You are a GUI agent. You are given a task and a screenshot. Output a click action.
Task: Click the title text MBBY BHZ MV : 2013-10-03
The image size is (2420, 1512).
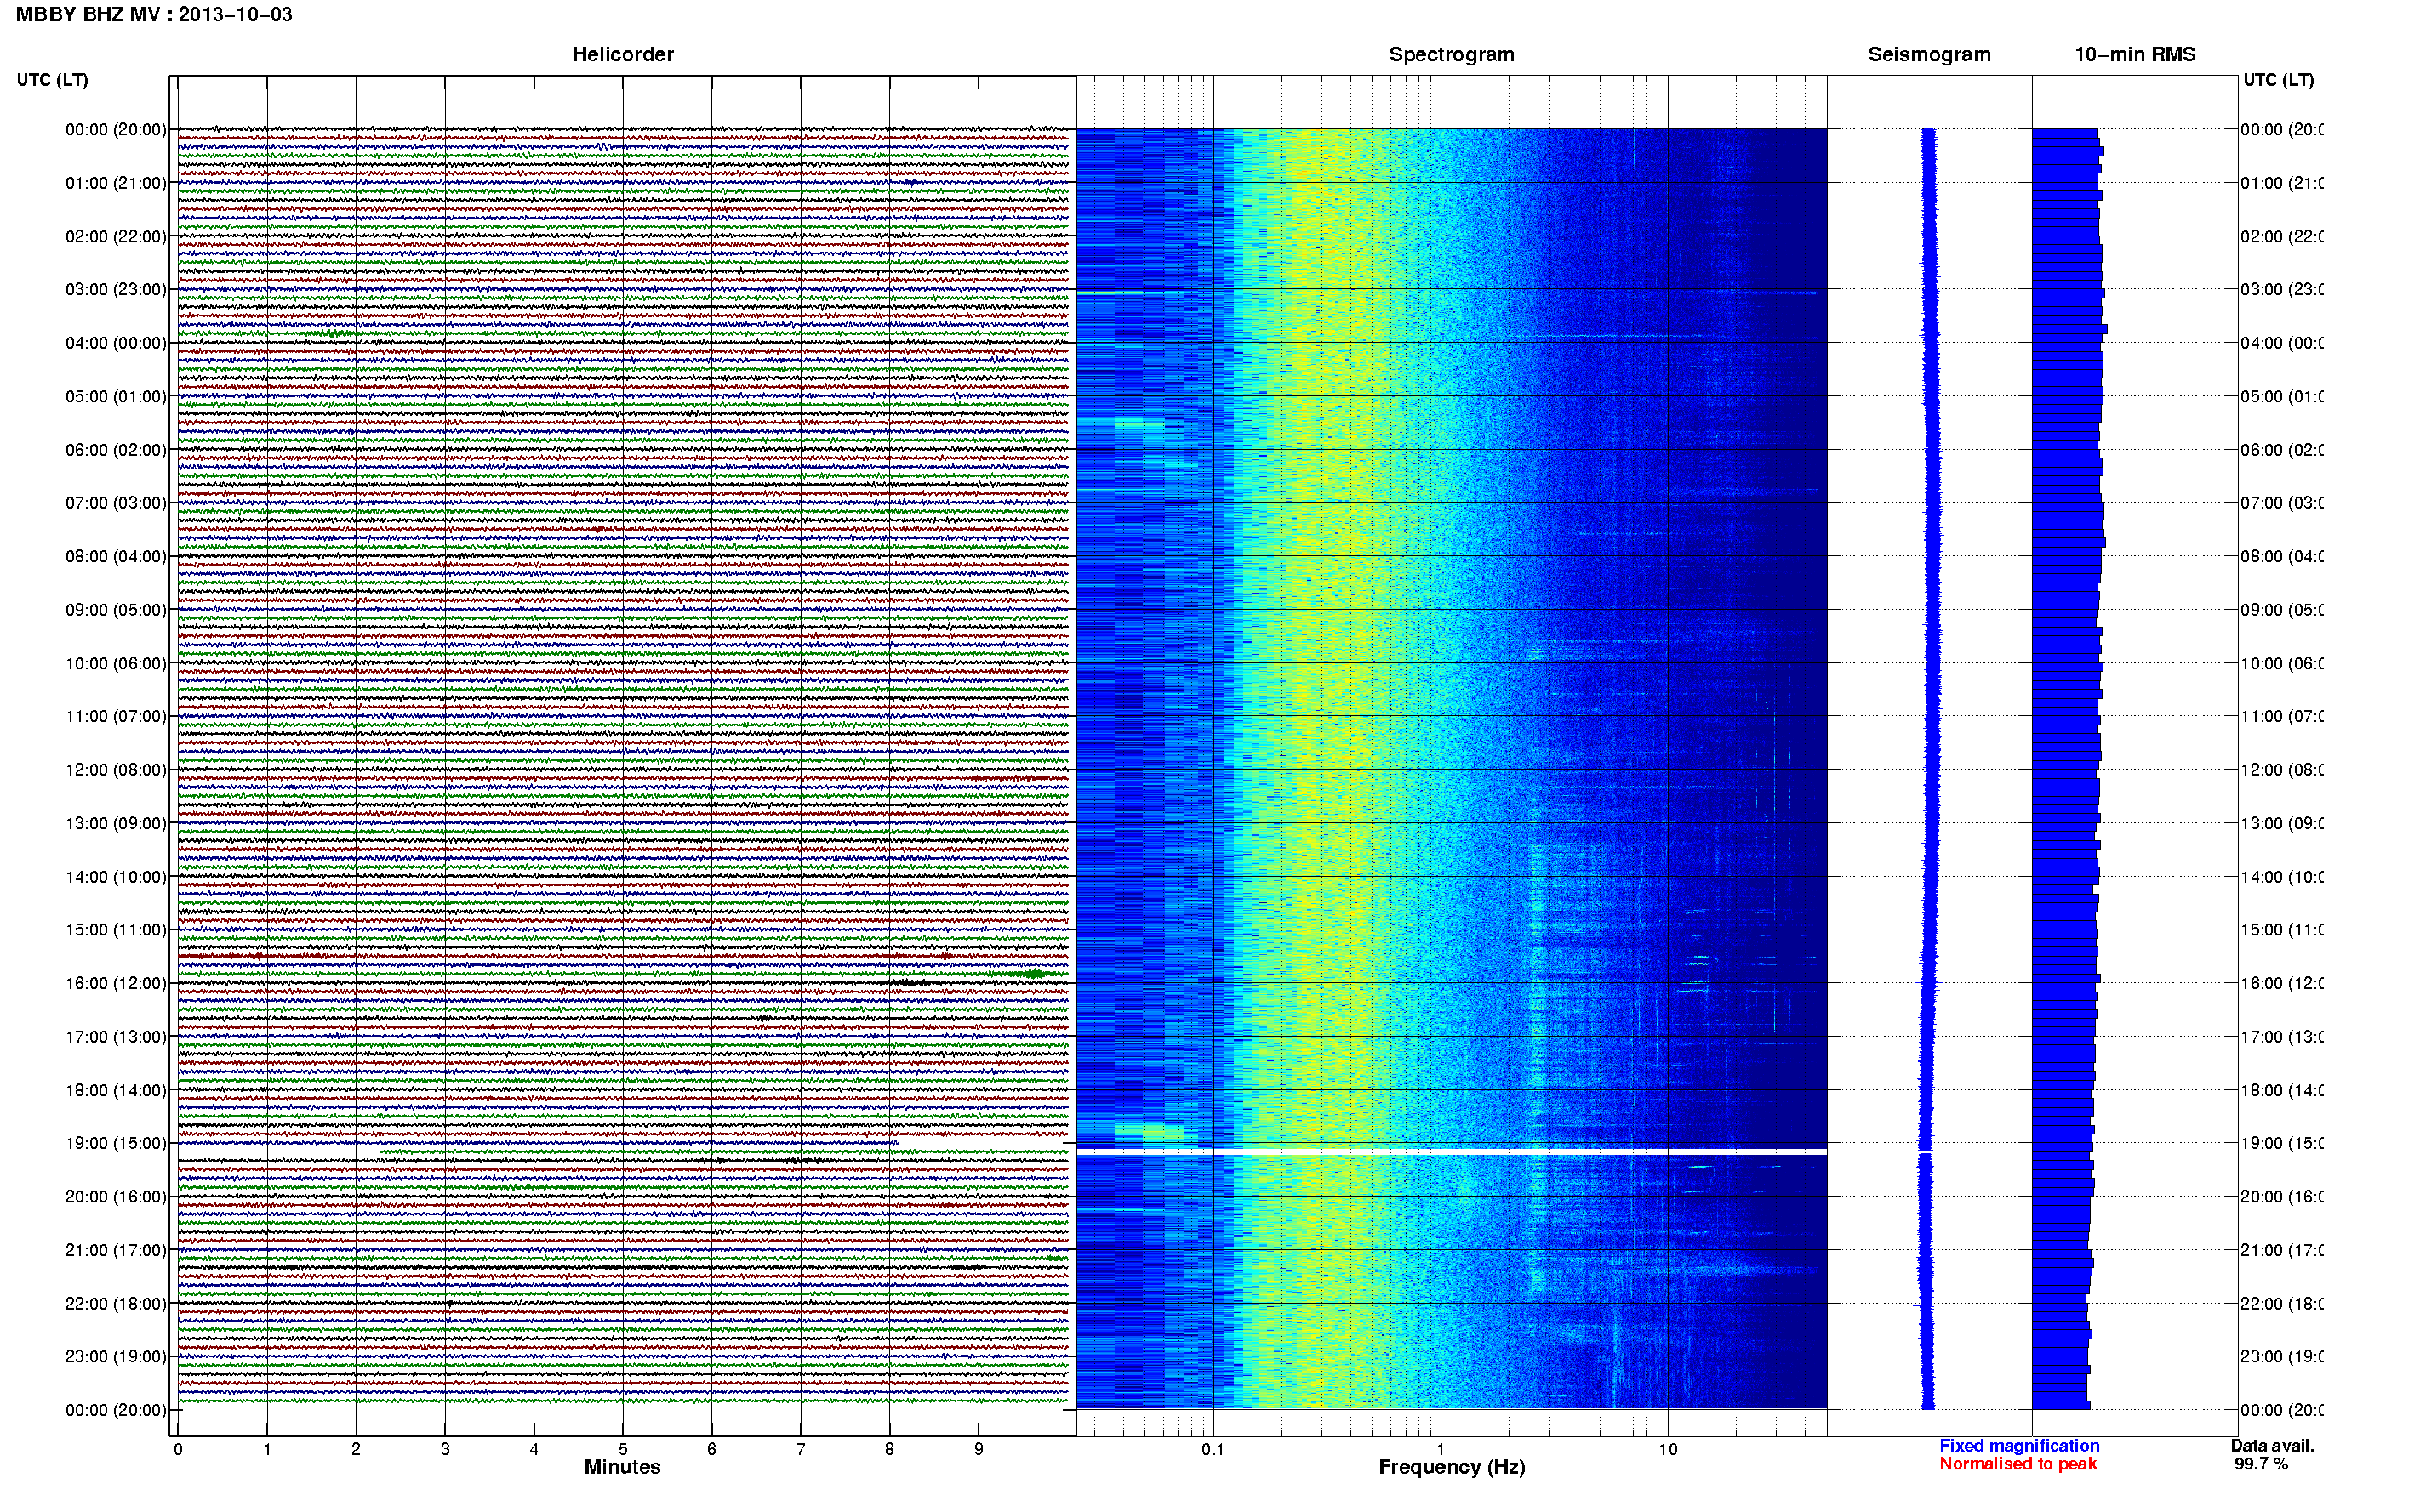click(154, 14)
